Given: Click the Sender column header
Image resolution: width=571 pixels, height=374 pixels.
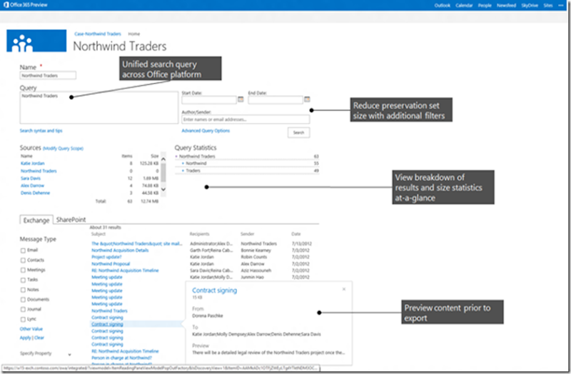Looking at the screenshot, I should tap(247, 234).
